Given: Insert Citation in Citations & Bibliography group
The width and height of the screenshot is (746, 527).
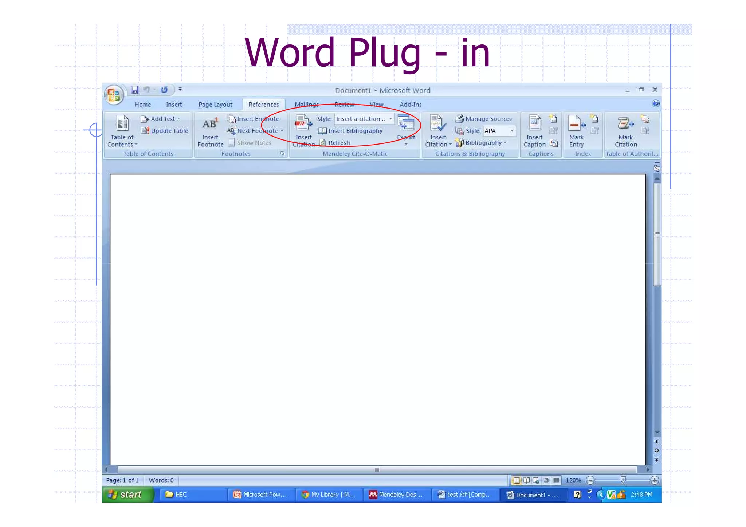Looking at the screenshot, I should pyautogui.click(x=438, y=131).
